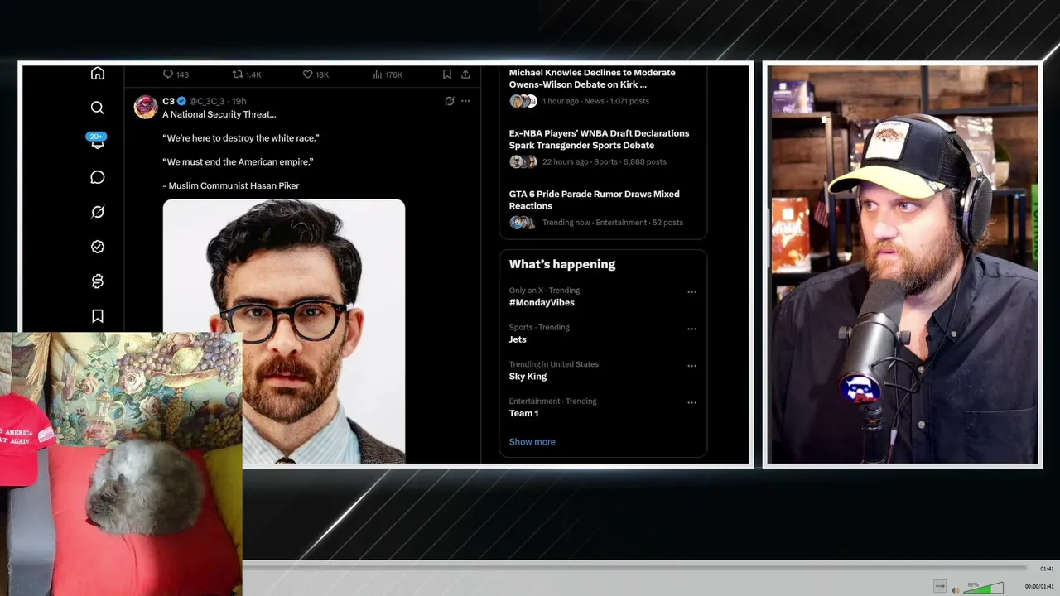Adjust the green volume slider at 85%
1060x596 pixels.
pyautogui.click(x=983, y=589)
